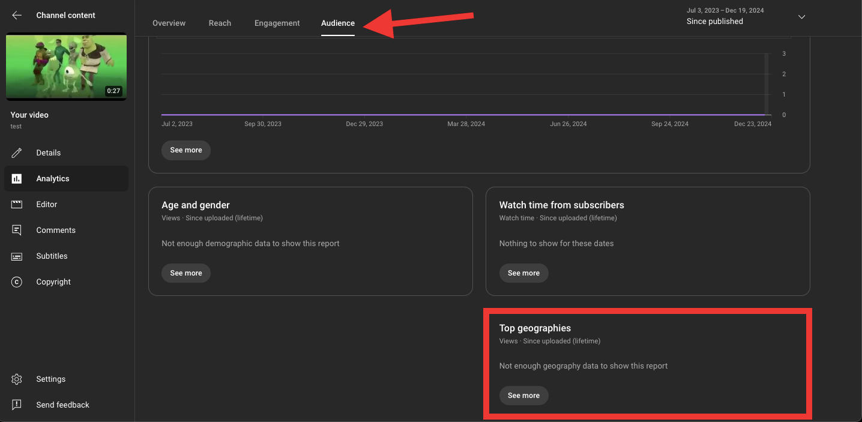Click the Age and gender card title
The height and width of the screenshot is (422, 862).
coord(196,205)
